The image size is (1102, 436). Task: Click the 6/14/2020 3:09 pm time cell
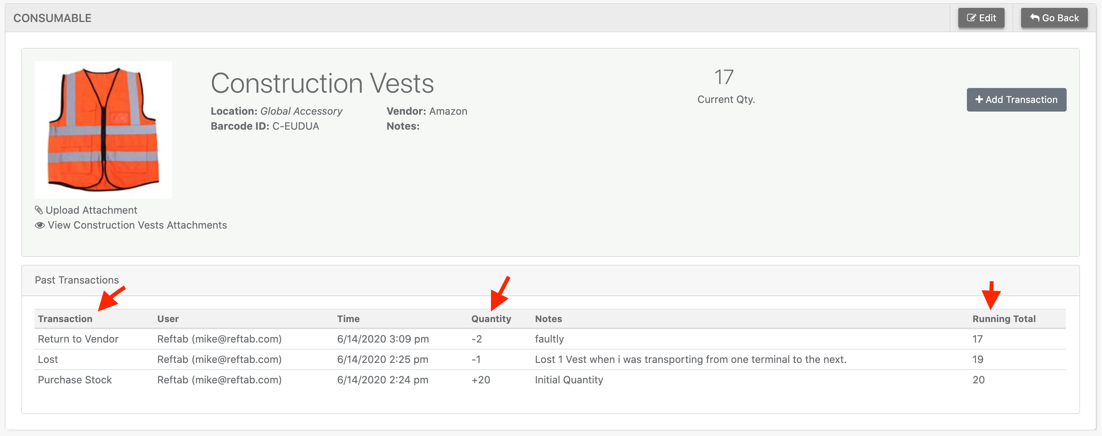pyautogui.click(x=383, y=339)
